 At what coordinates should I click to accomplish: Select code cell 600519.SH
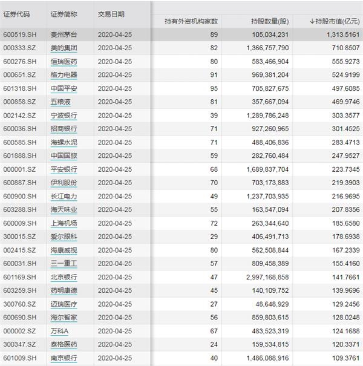coord(20,34)
